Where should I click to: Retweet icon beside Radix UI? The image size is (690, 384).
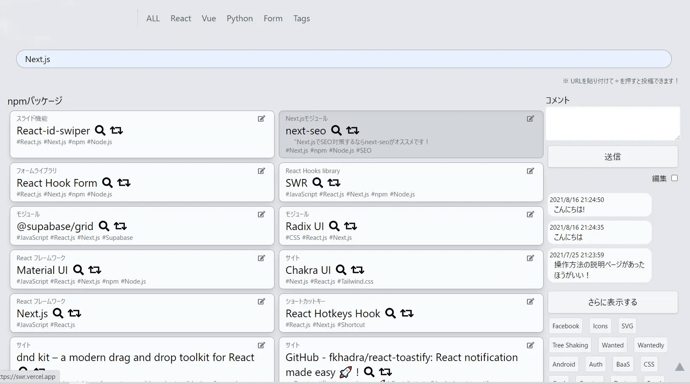[x=351, y=226]
